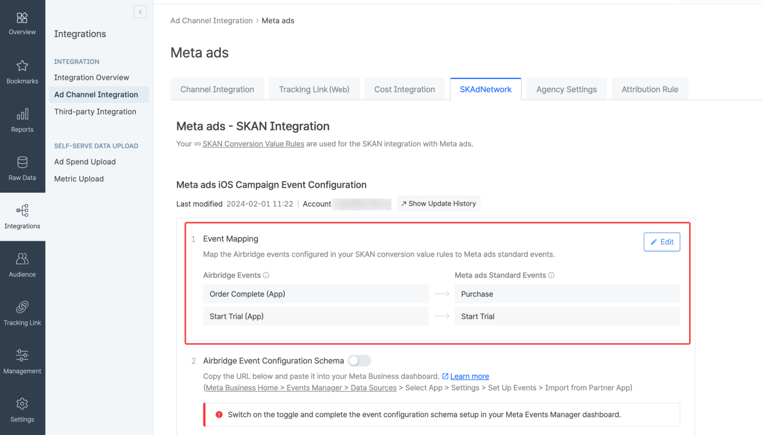The image size is (762, 435).
Task: Click the external link icon before Learn more
Action: (x=445, y=376)
